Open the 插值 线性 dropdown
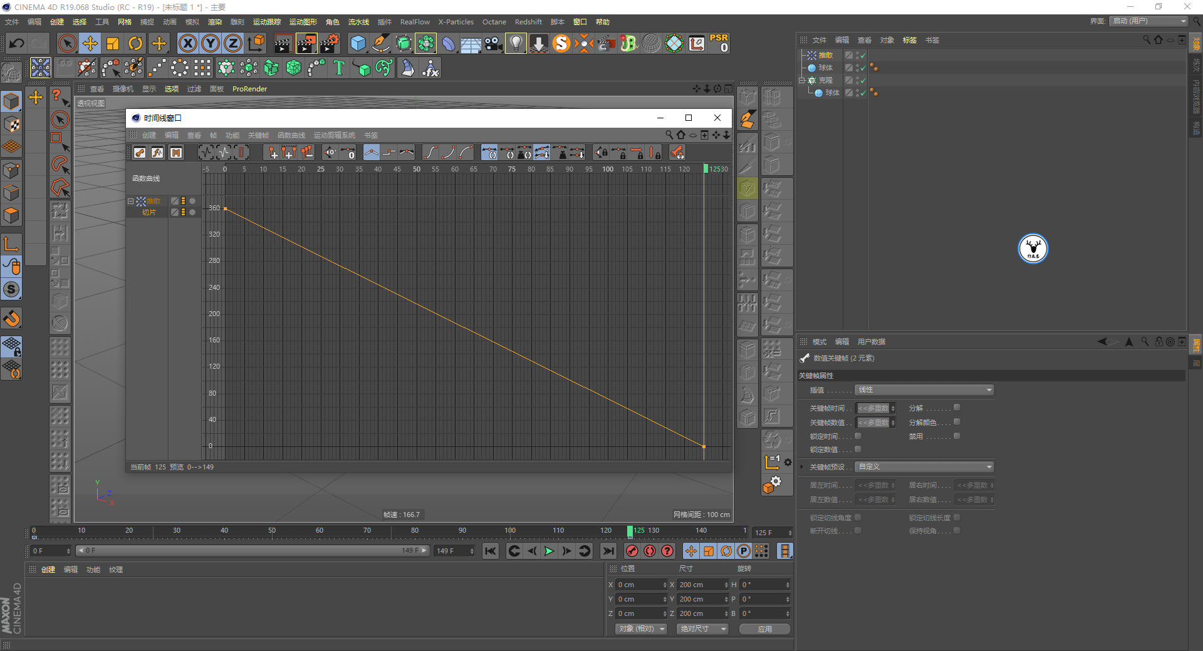The height and width of the screenshot is (651, 1203). click(x=925, y=390)
